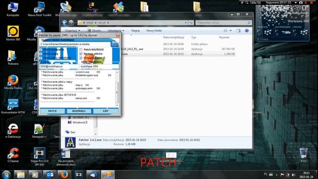The width and height of the screenshot is (318, 179).
Task: Click Otwórz in Explorer toolbar
Action: [94, 31]
